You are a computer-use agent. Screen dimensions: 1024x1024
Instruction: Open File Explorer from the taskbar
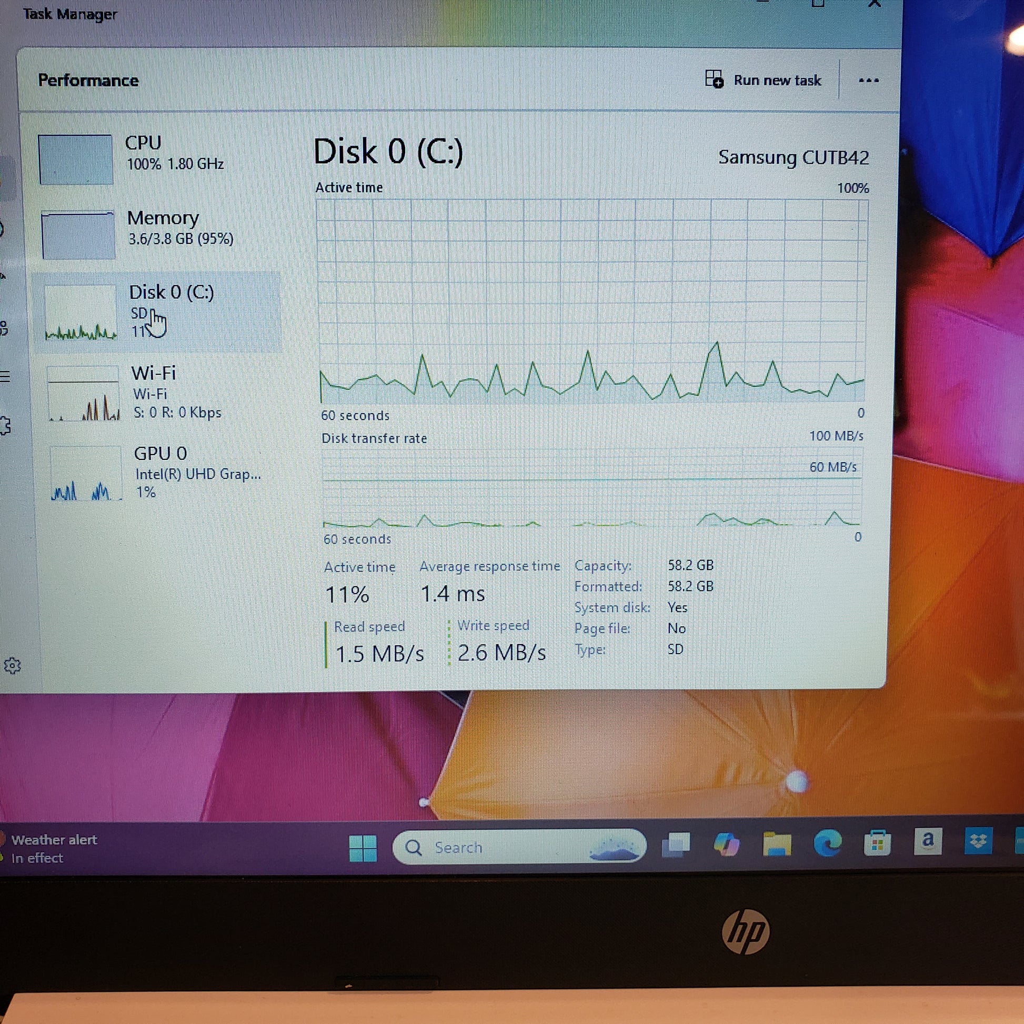click(x=777, y=844)
